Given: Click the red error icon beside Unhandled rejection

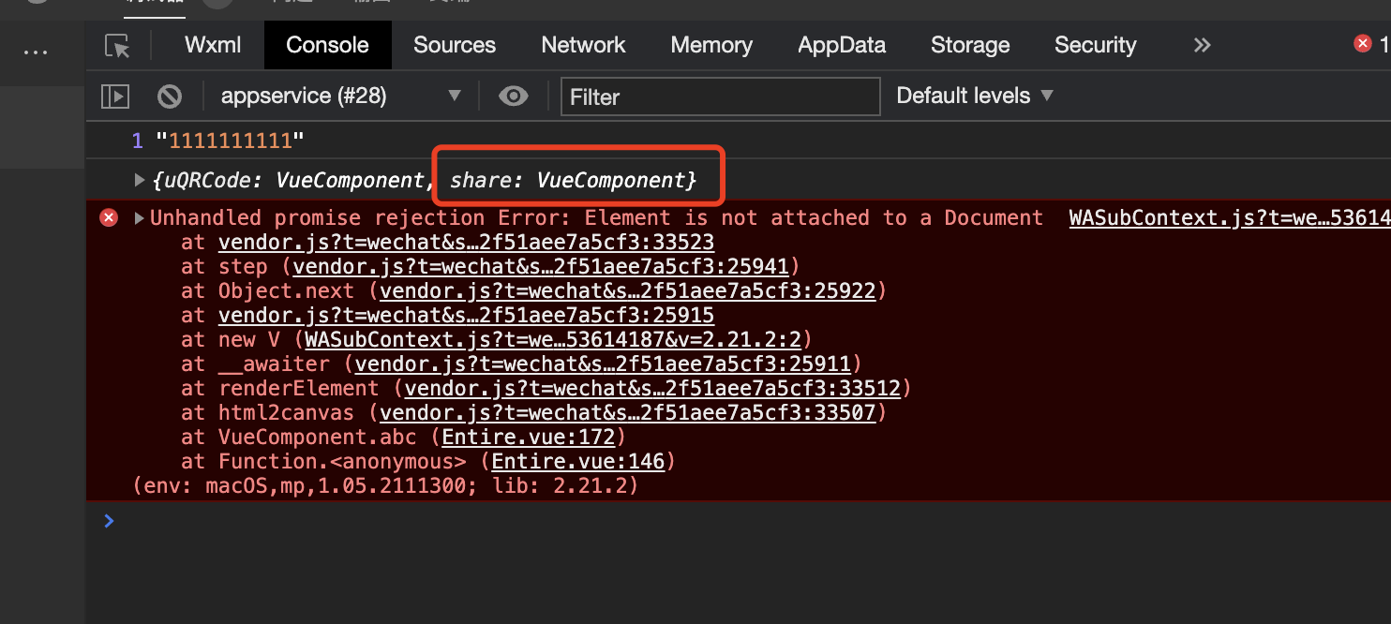Looking at the screenshot, I should 109,217.
